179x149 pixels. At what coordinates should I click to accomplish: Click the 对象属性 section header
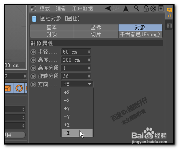(96, 43)
